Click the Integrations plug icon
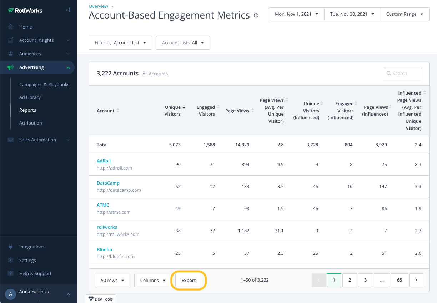The width and height of the screenshot is (437, 303). click(x=11, y=247)
